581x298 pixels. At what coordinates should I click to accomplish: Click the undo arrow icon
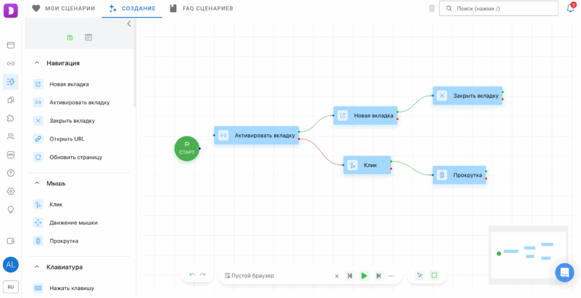pos(192,275)
